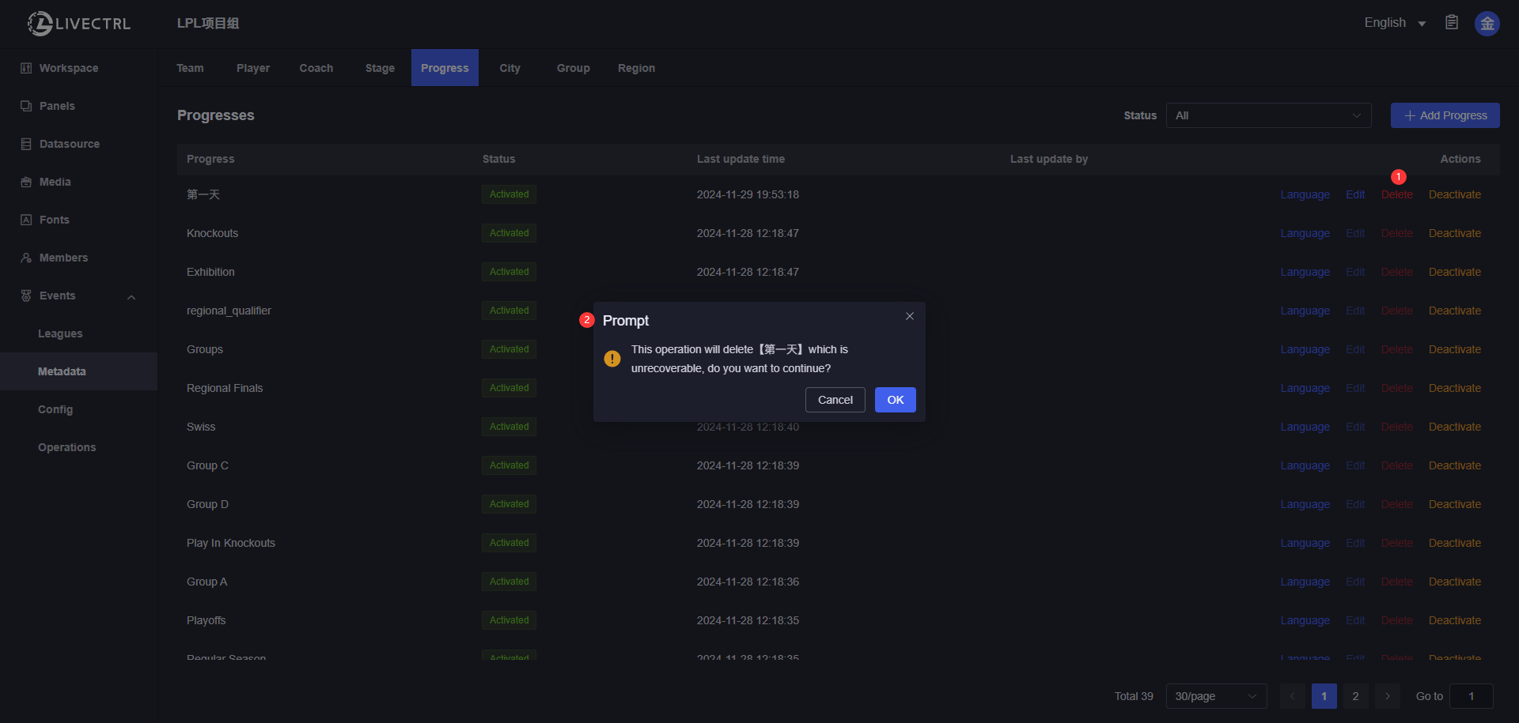Expand the English language selector
Screen dimensions: 1519x723
(x=1395, y=23)
